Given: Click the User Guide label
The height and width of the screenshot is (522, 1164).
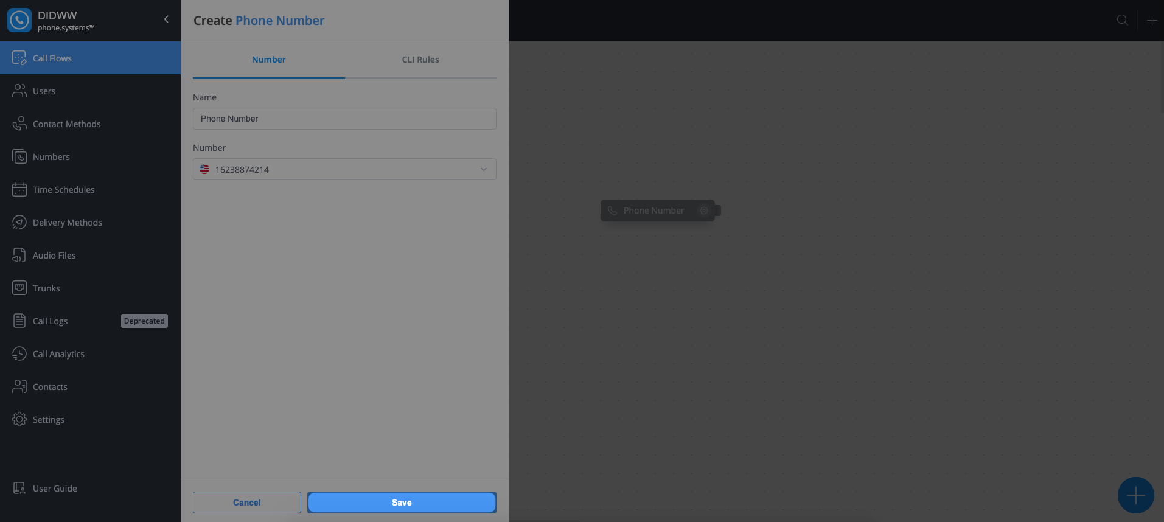Looking at the screenshot, I should point(55,489).
